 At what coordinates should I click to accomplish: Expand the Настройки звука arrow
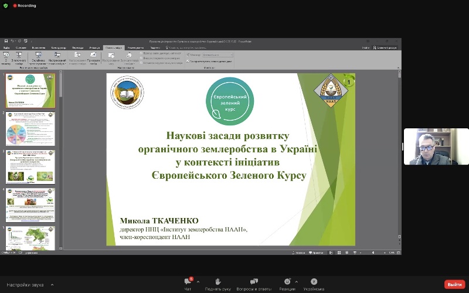tap(52, 284)
